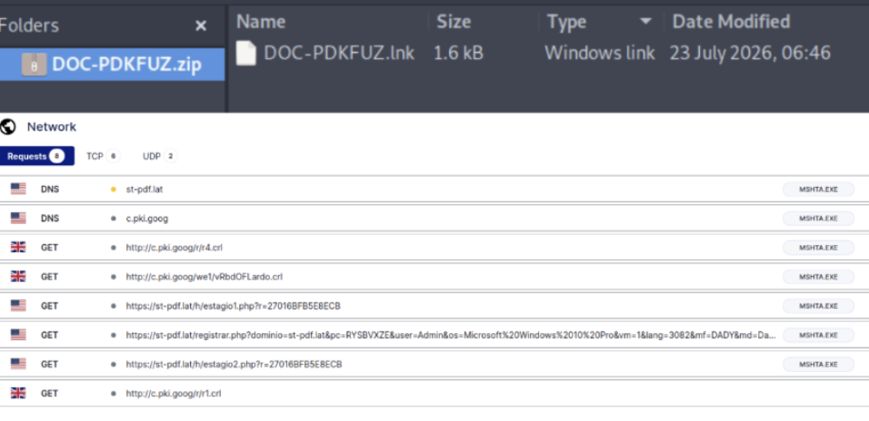Click UK flag on r1.crl row
The image size is (869, 421).
pos(18,394)
